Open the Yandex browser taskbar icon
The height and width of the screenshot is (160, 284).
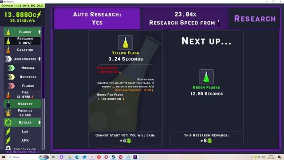coord(92,157)
